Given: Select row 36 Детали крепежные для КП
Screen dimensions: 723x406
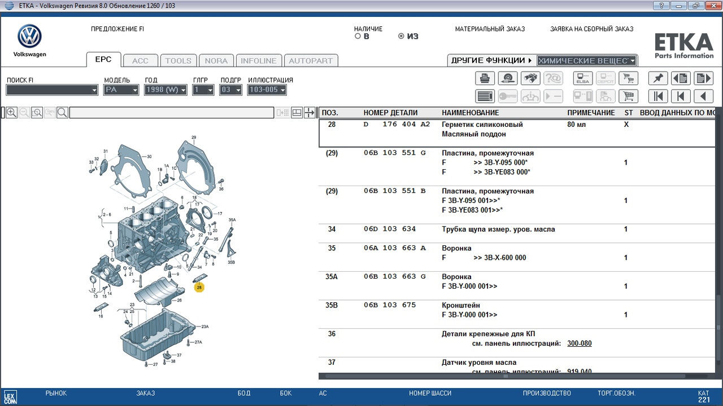Looking at the screenshot, I should coord(517,342).
